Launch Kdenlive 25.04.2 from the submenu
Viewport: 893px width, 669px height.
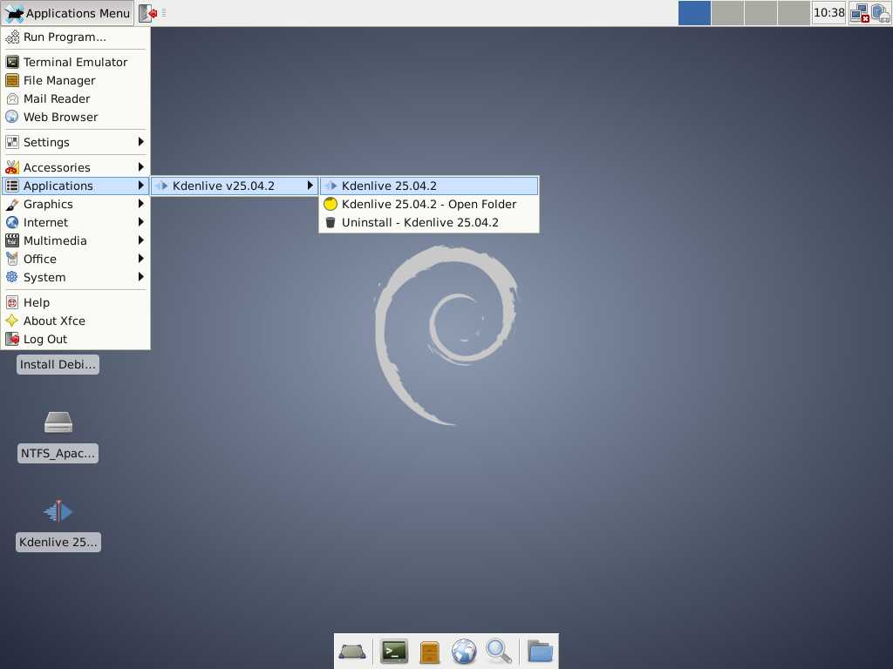429,186
